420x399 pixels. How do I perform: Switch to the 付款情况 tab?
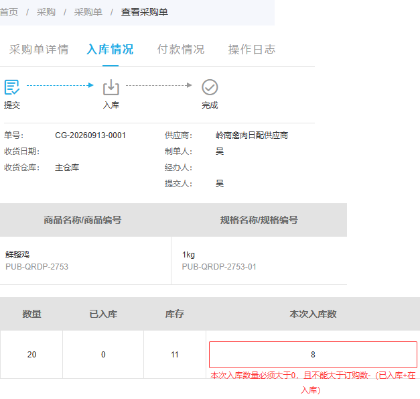pyautogui.click(x=181, y=50)
